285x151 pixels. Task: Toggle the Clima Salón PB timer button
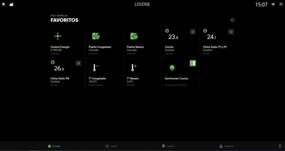(78, 63)
